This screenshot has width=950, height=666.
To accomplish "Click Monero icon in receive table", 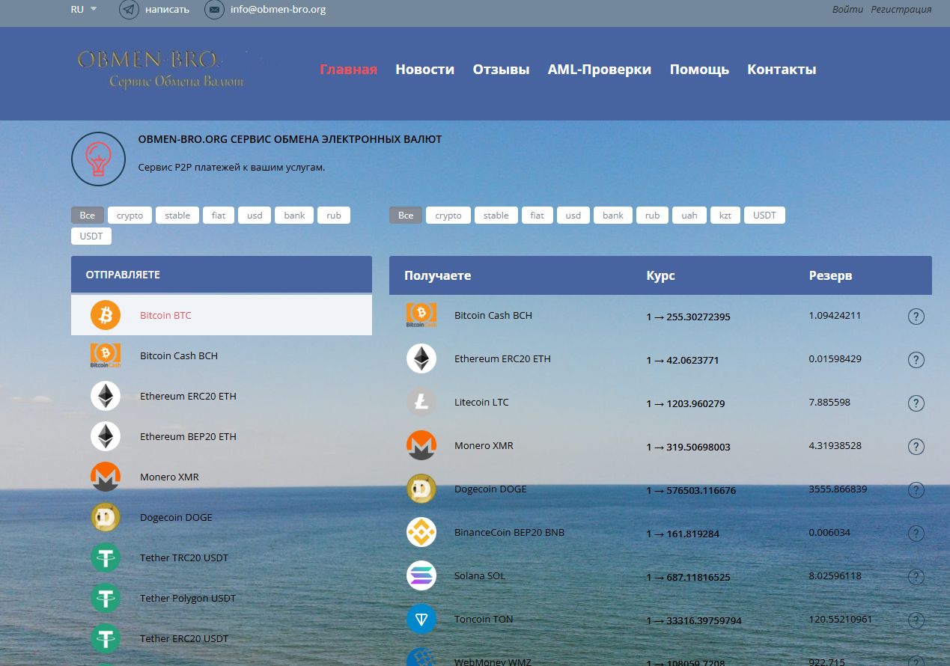I will 421,445.
